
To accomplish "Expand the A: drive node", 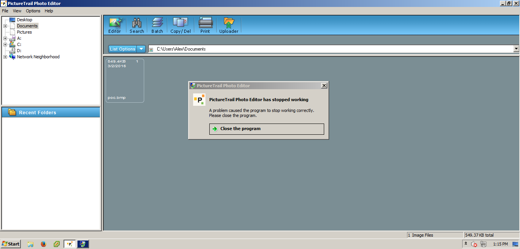I will click(5, 38).
